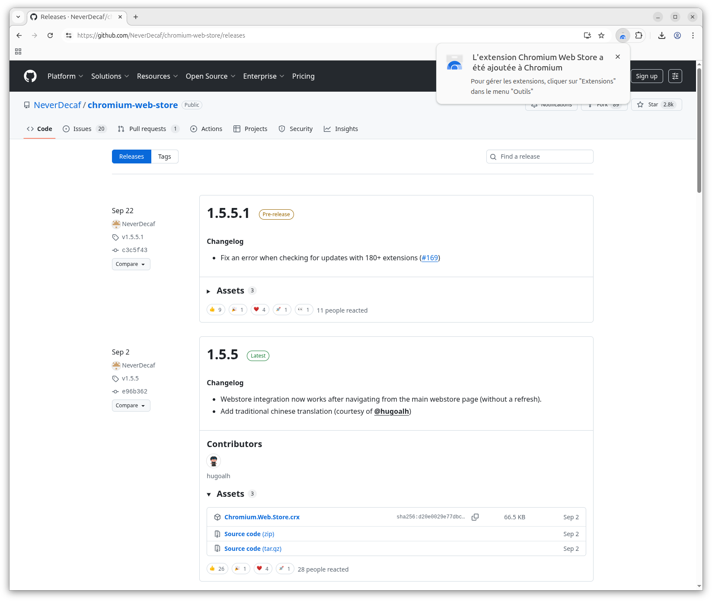Image resolution: width=712 pixels, height=601 pixels.
Task: Open the Chromium Web Store extension icon
Action: pos(623,35)
